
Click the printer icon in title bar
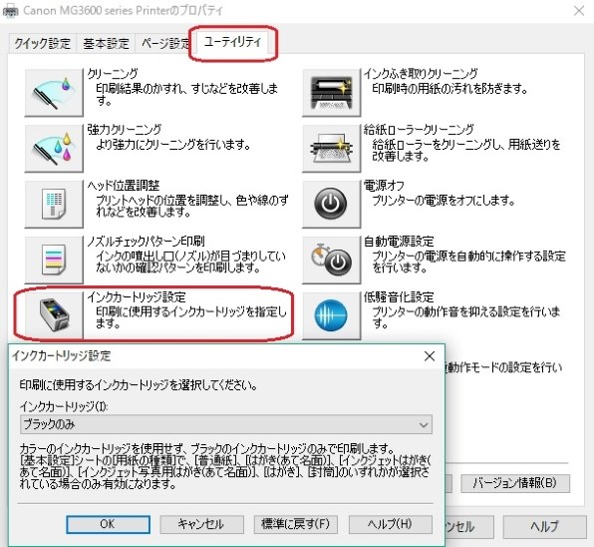[10, 11]
